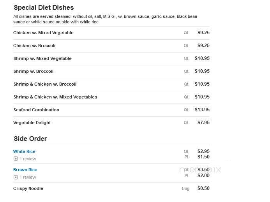The width and height of the screenshot is (270, 202).
Task: Open the 1 review link under White Rice
Action: (28, 159)
